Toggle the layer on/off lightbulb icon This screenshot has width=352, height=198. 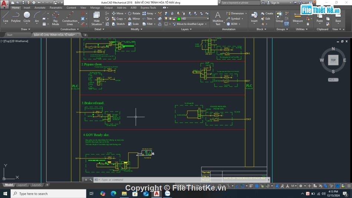(166, 19)
